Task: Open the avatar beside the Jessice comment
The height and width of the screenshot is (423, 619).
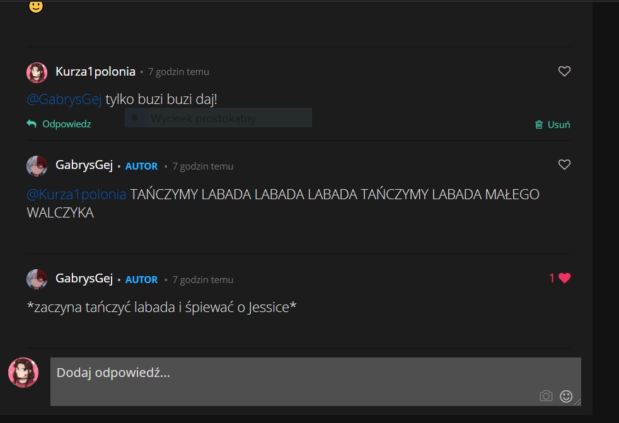Action: click(x=37, y=279)
